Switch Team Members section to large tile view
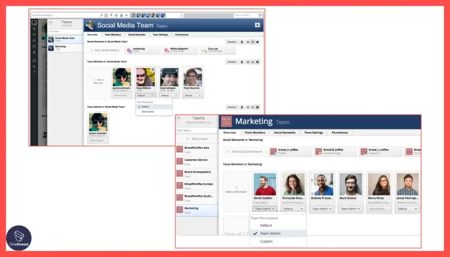The width and height of the screenshot is (450, 257). tap(258, 62)
